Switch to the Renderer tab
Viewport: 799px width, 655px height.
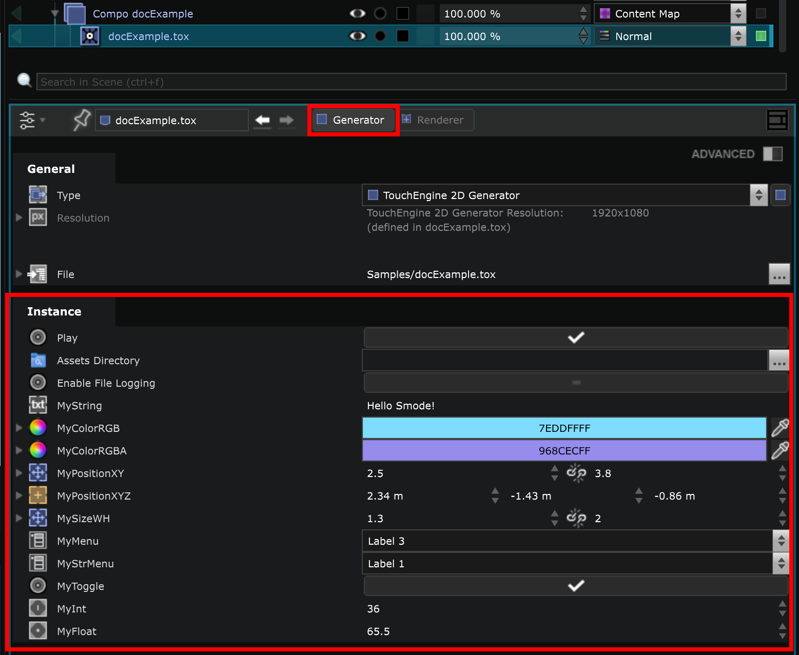point(436,120)
